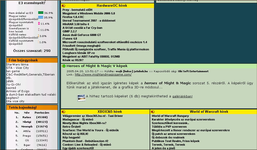Open the 'Yu-Gi-Oh!' forum entry

coord(13,85)
